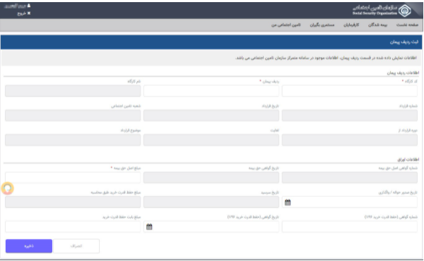Click the شماره قرارداد field

pyautogui.click(x=350, y=116)
